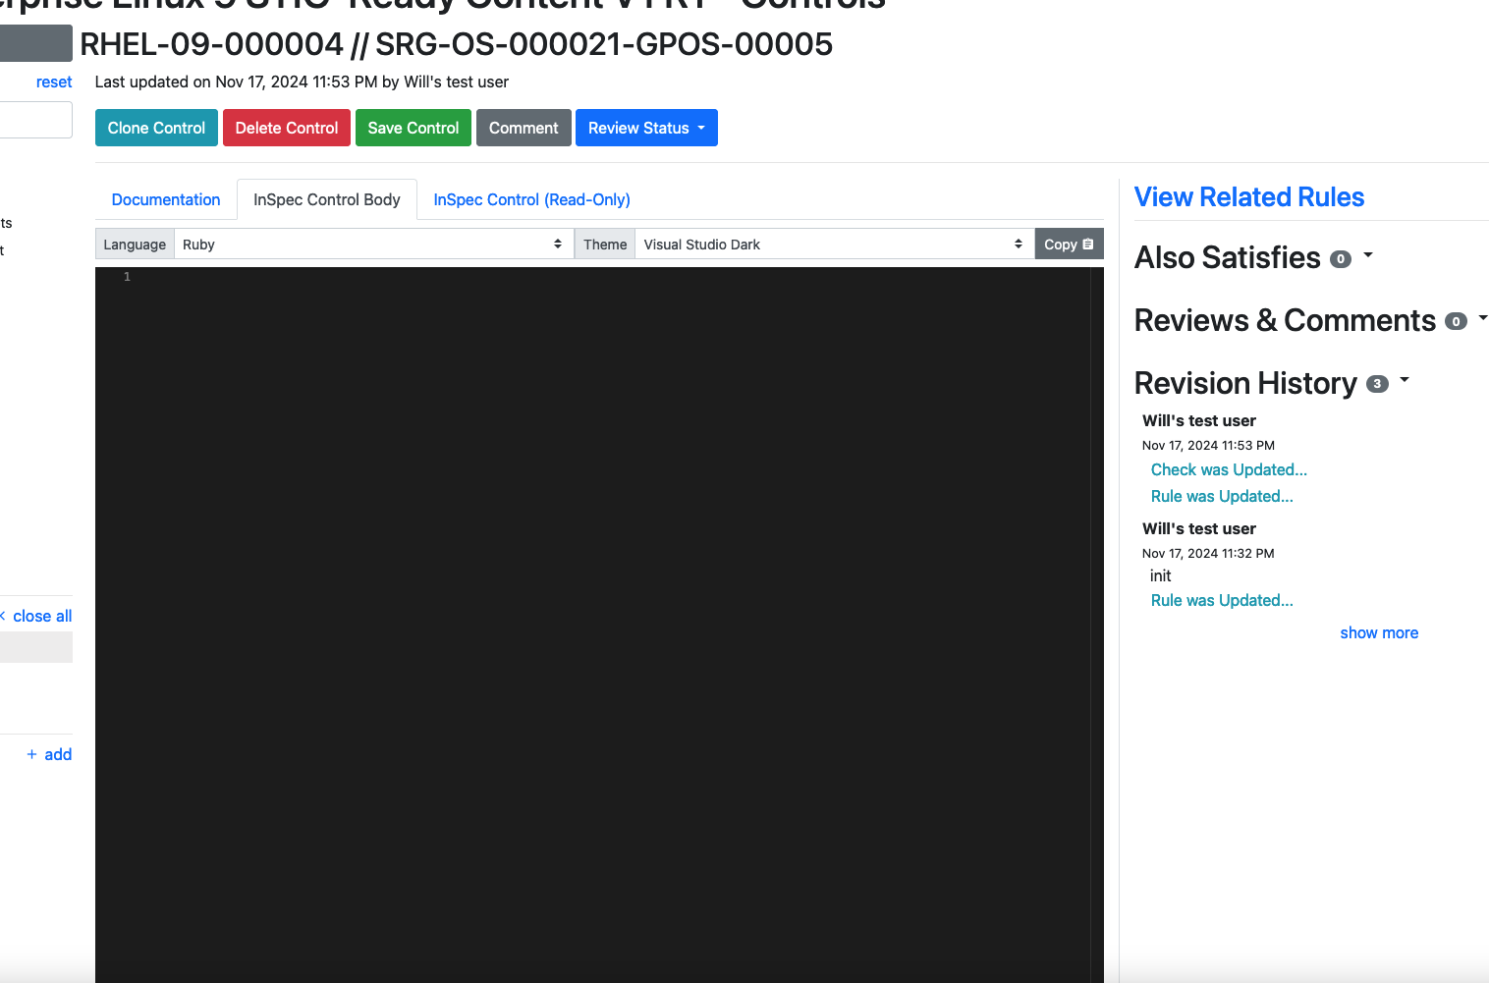Select the InSpec Control (Read-Only) tab
This screenshot has width=1489, height=983.
click(x=531, y=199)
